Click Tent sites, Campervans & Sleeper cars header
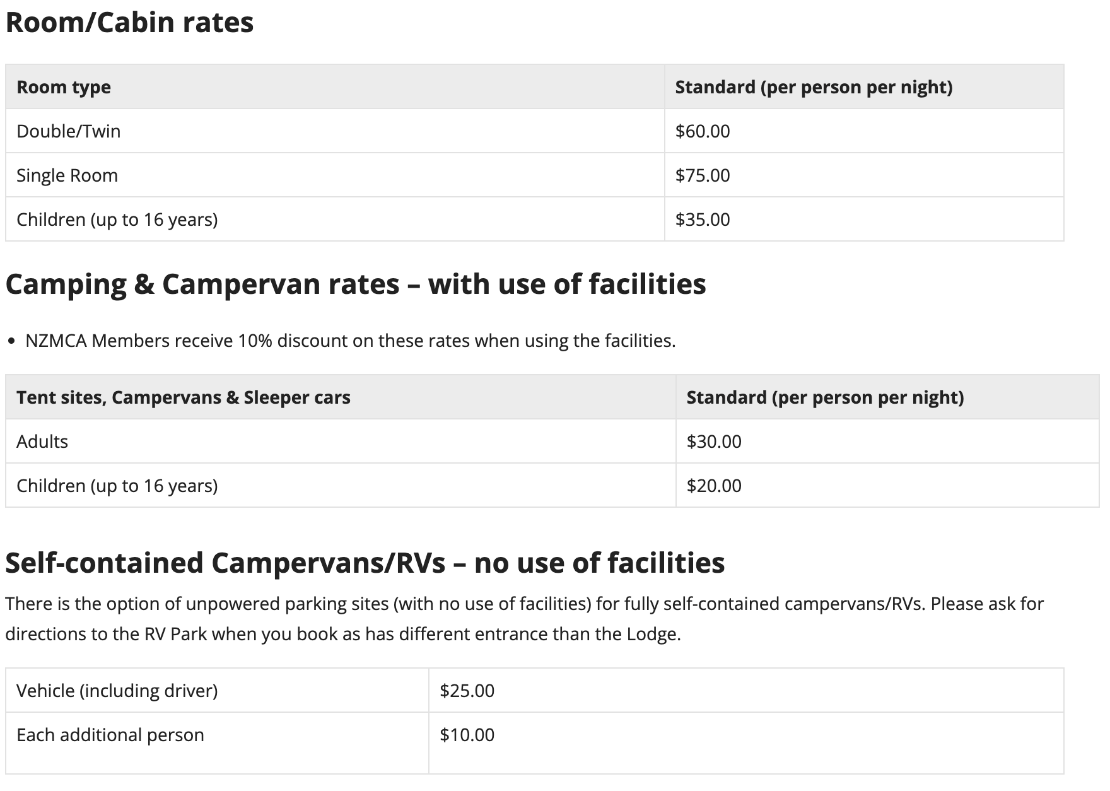 (184, 397)
